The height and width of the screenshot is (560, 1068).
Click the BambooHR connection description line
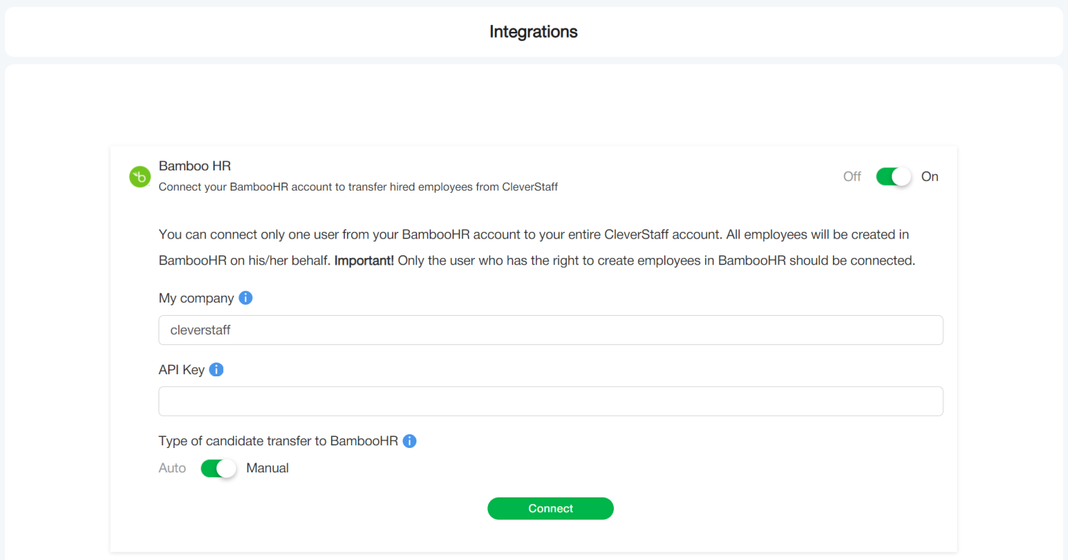click(x=358, y=186)
